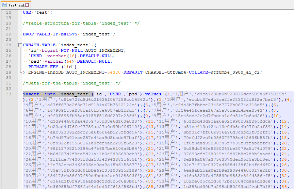This screenshot has height=189, width=294.
Task: Click utf8mb4_0900_ai_ci text
Action: pyautogui.click(x=235, y=72)
